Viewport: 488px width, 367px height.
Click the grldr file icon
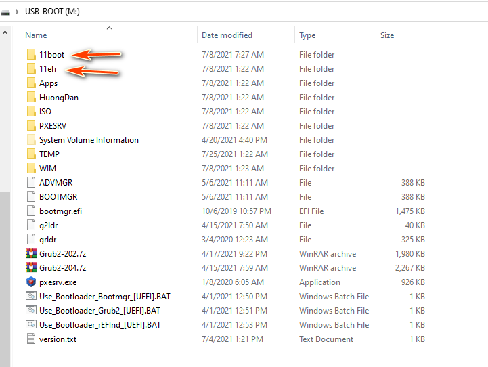point(31,240)
